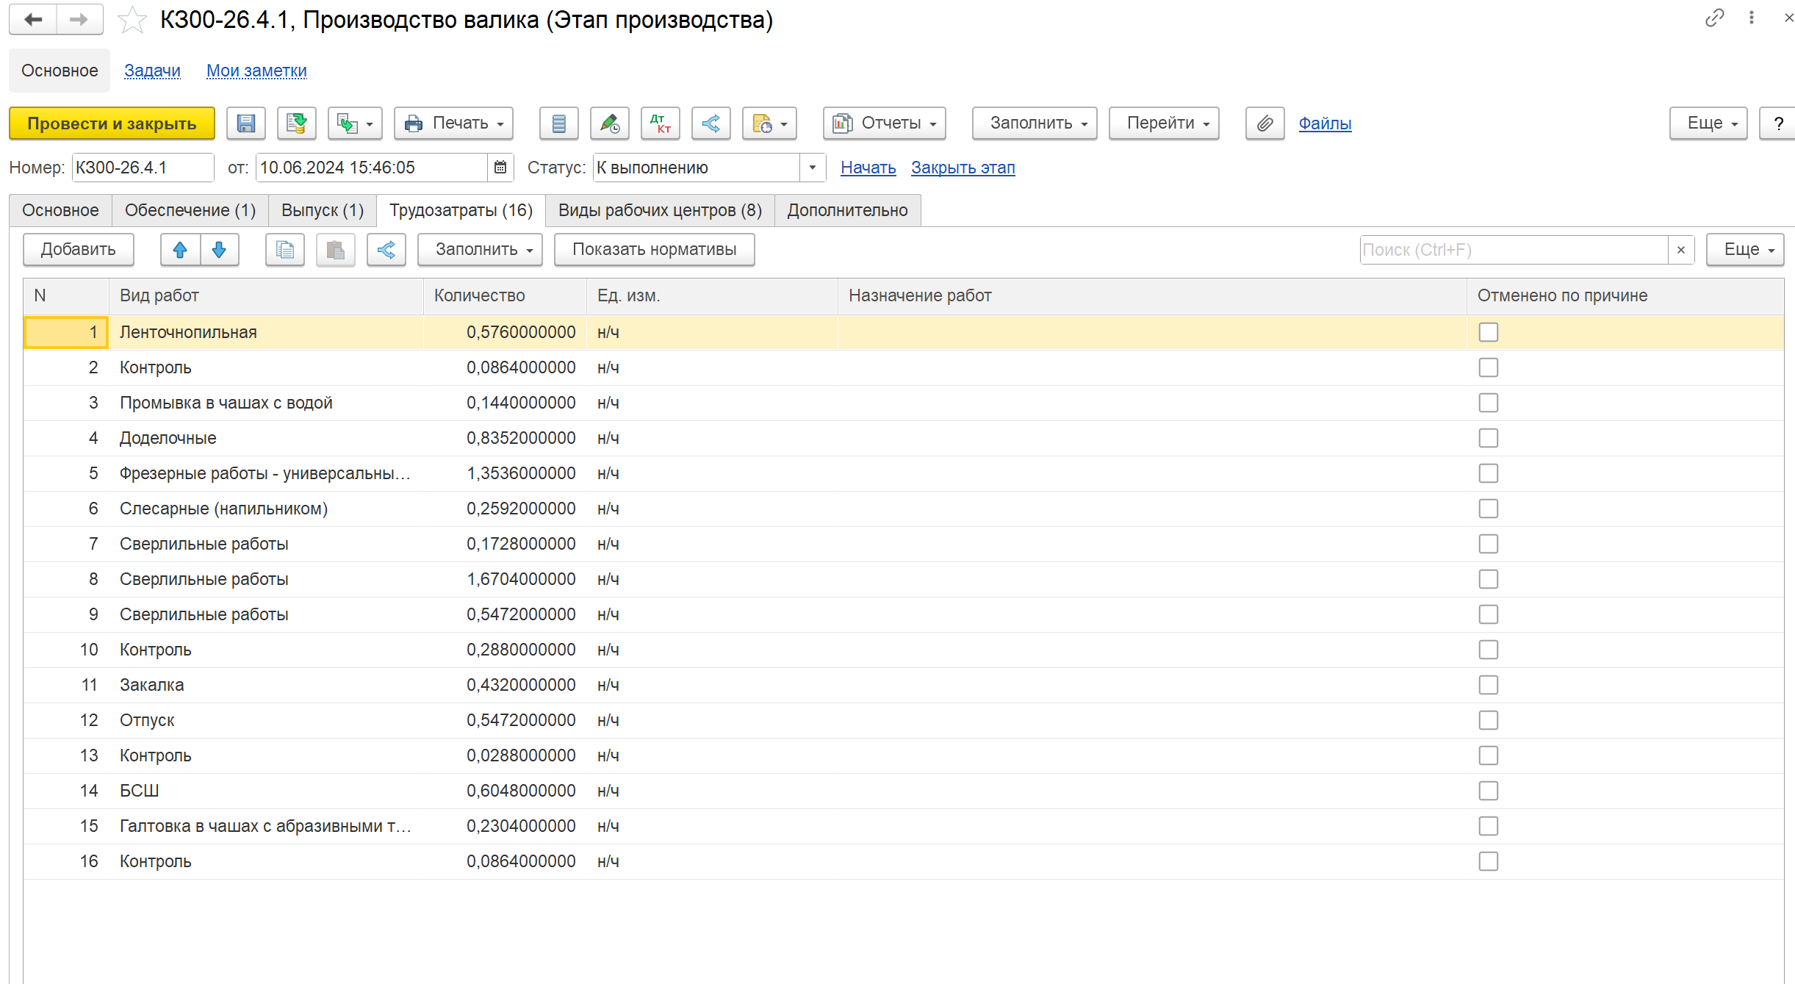Move row down with blue down arrow
This screenshot has width=1795, height=984.
(x=219, y=250)
